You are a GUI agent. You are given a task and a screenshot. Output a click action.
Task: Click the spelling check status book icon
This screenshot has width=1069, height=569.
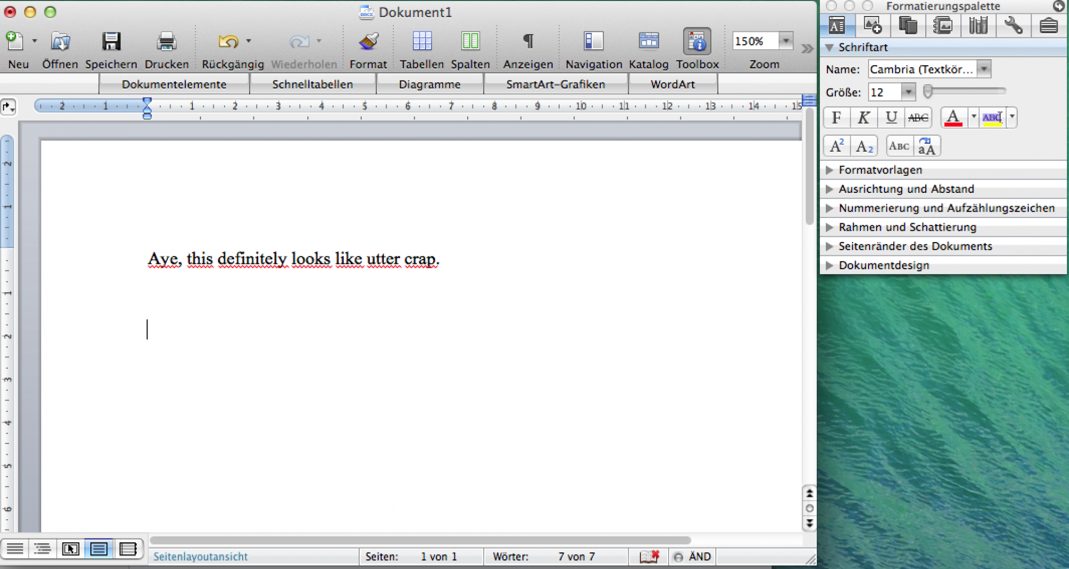(x=649, y=557)
